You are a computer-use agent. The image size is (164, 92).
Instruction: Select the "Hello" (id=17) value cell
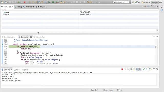click(85, 12)
